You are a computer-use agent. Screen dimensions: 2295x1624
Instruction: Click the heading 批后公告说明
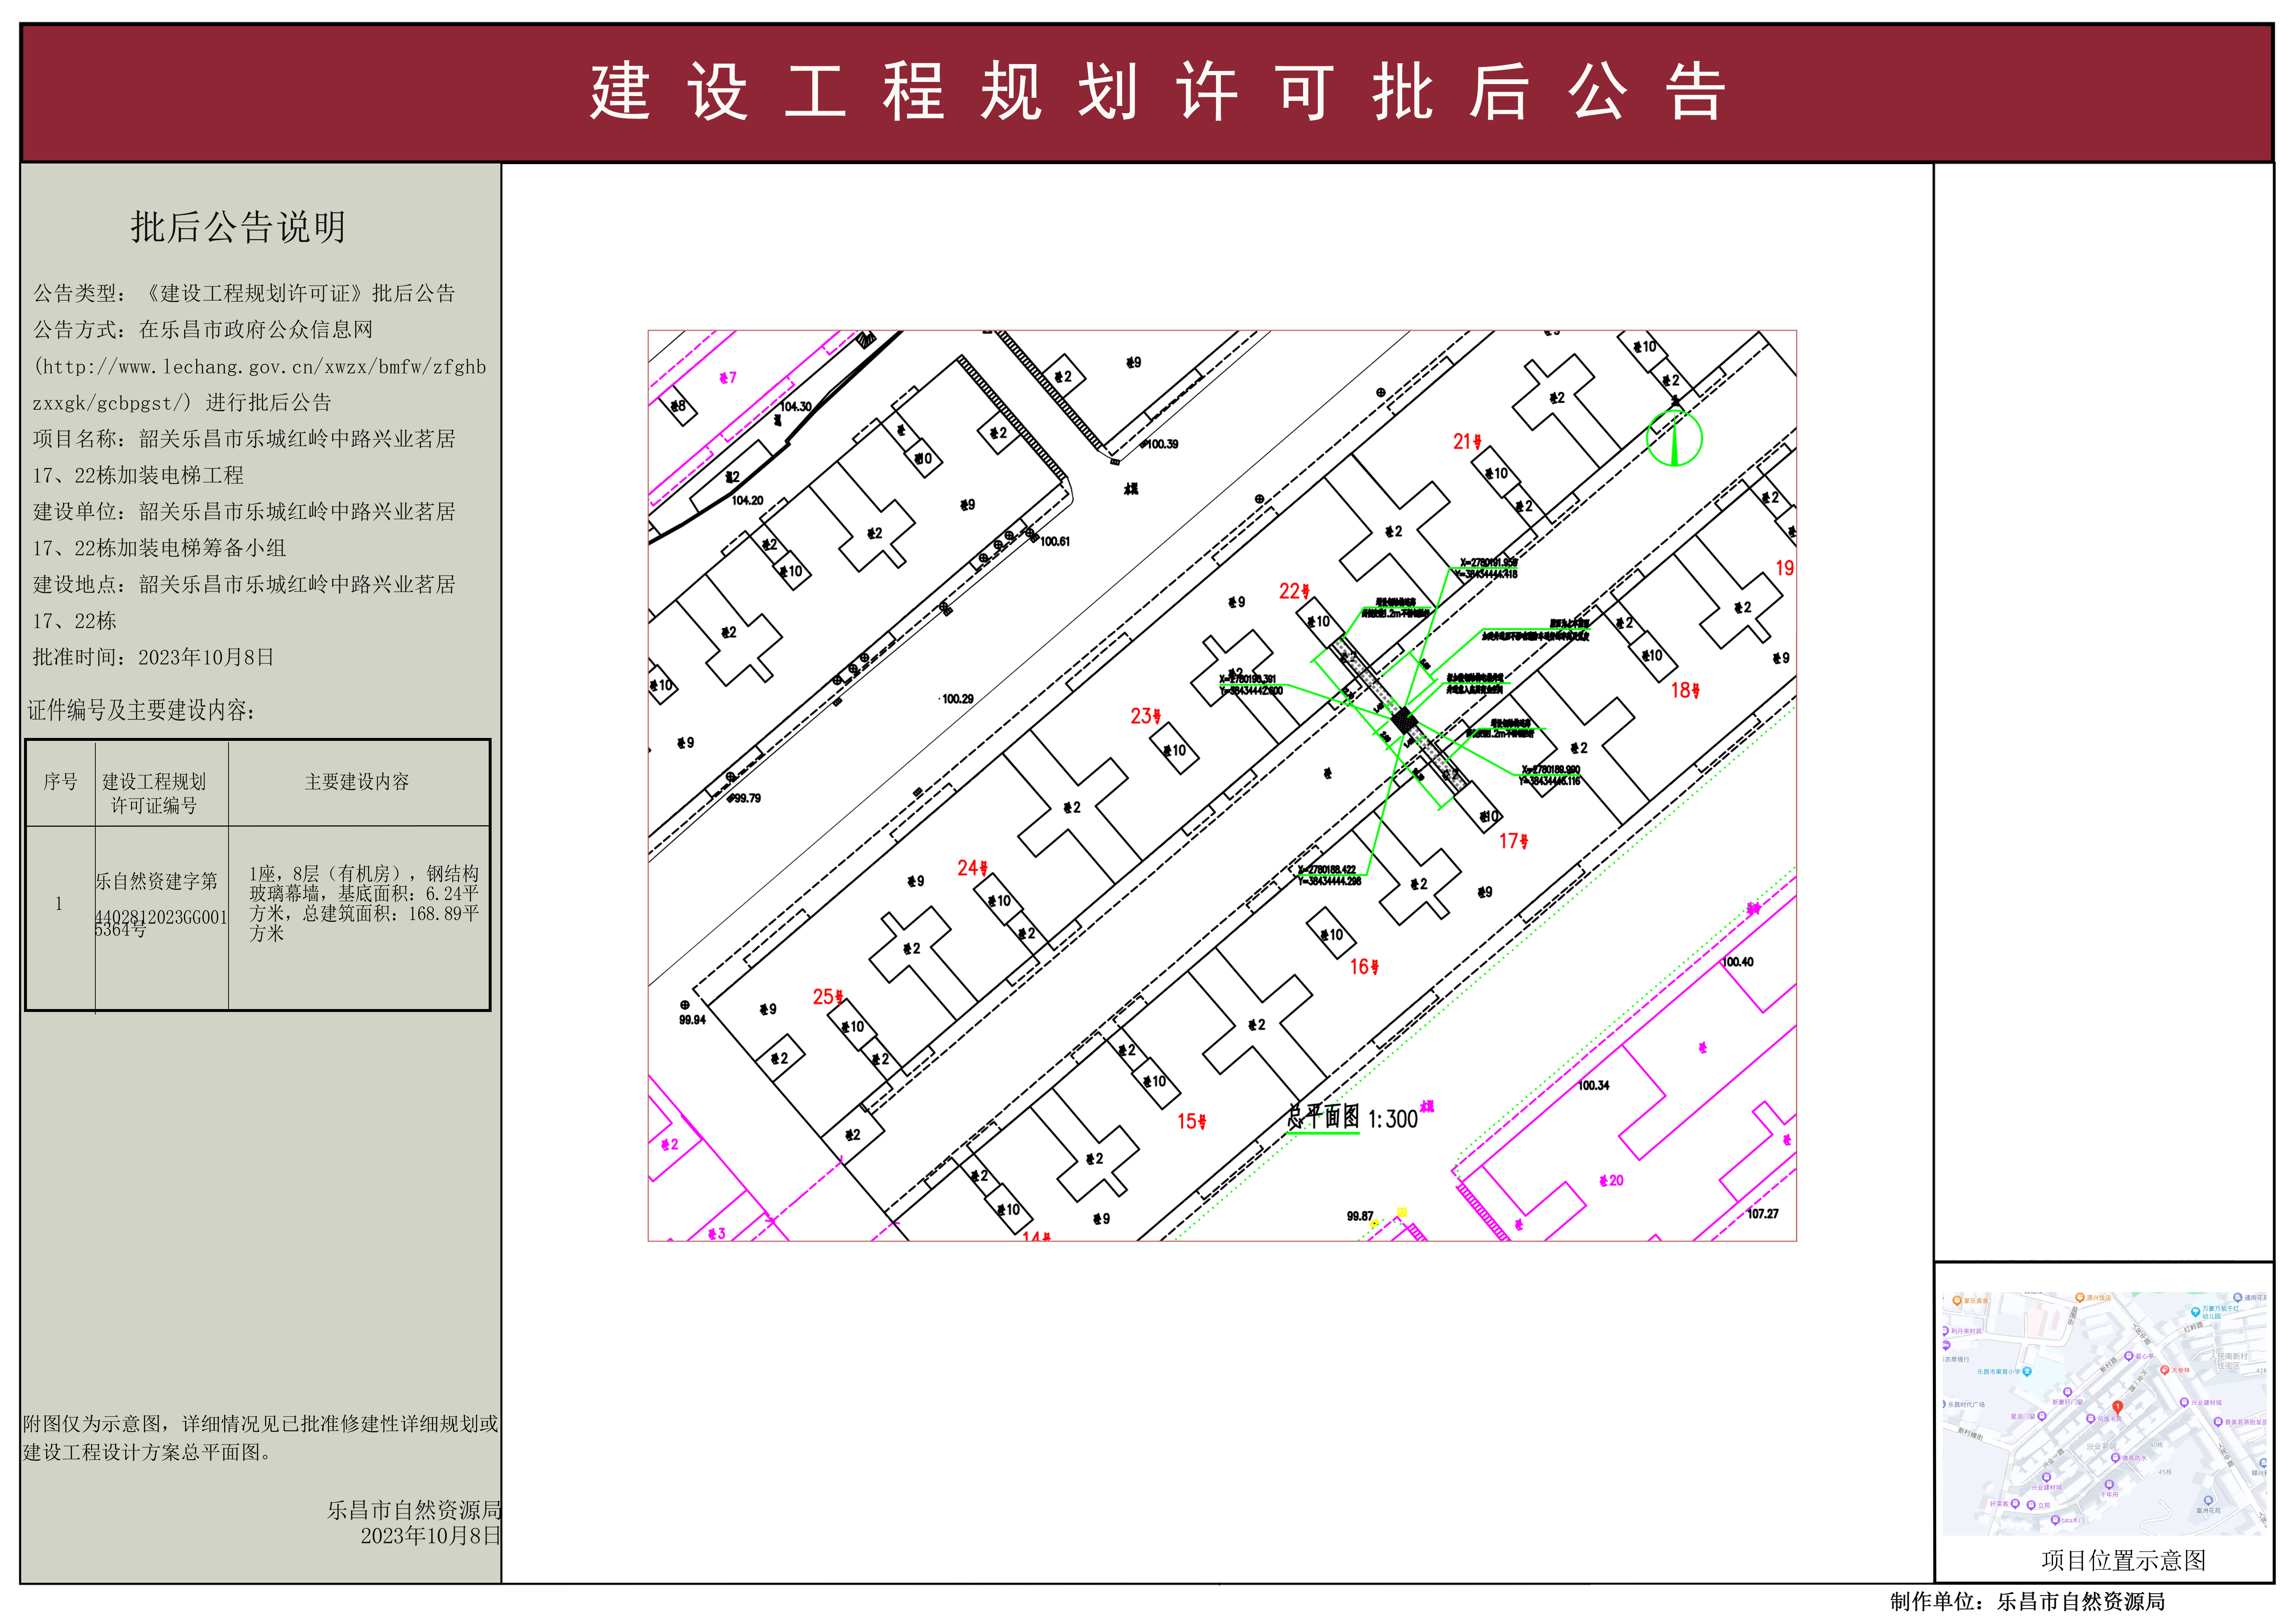(x=238, y=227)
